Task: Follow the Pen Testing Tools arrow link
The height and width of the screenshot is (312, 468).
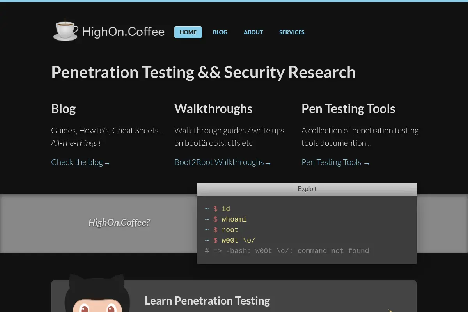Action: (336, 162)
